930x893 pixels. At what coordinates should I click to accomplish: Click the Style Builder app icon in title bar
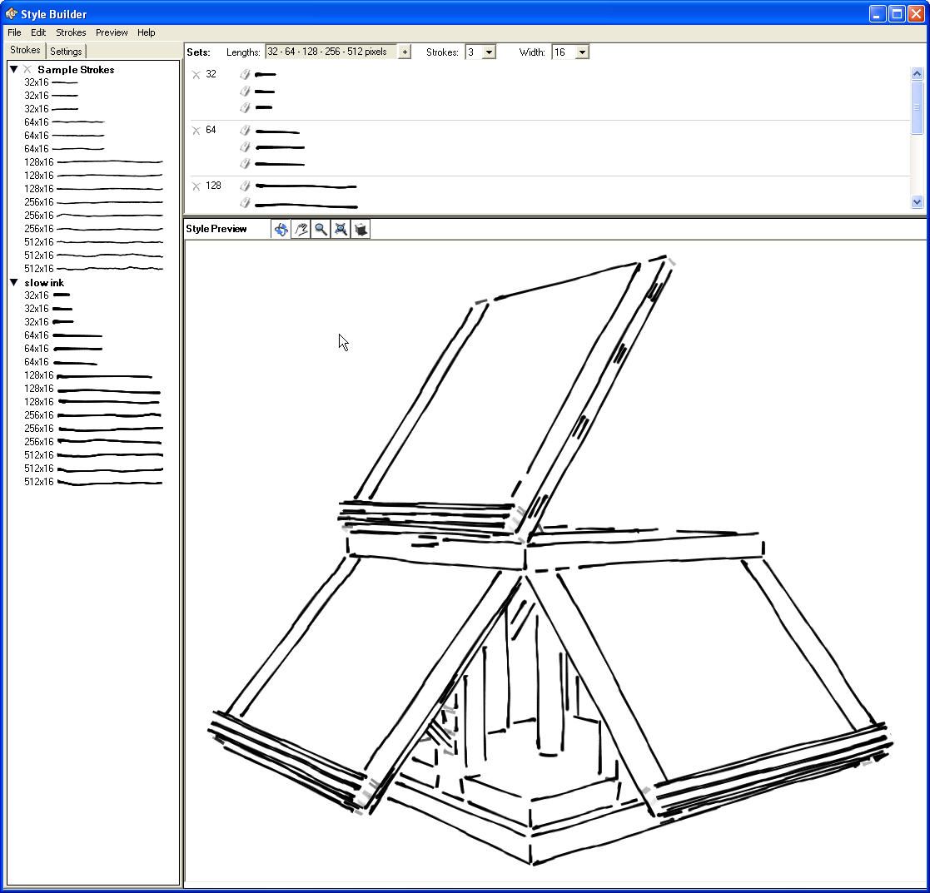(12, 13)
